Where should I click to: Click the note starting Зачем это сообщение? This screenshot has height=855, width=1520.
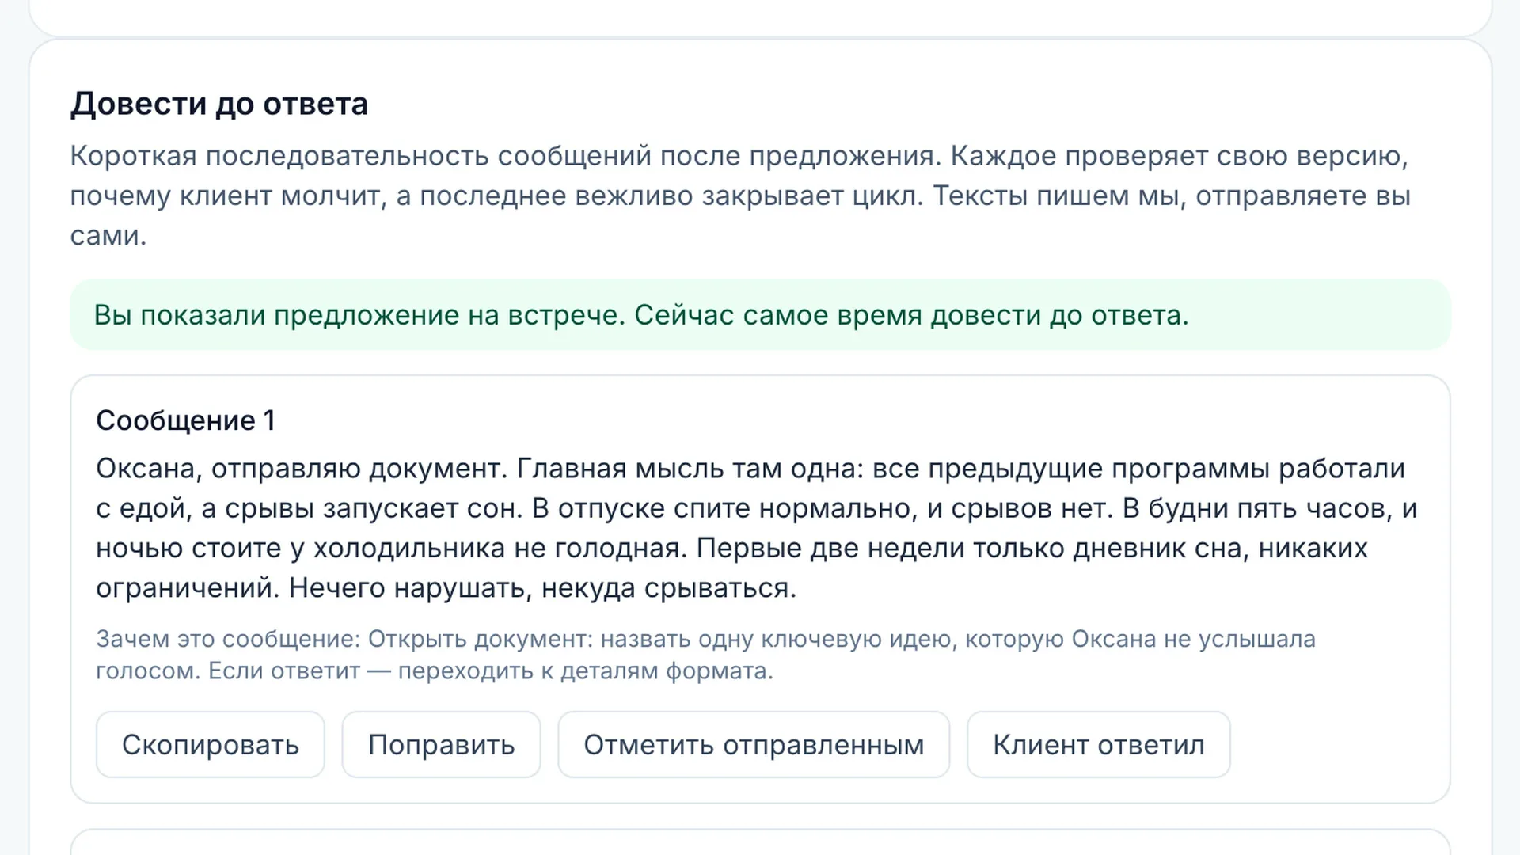[x=705, y=655]
